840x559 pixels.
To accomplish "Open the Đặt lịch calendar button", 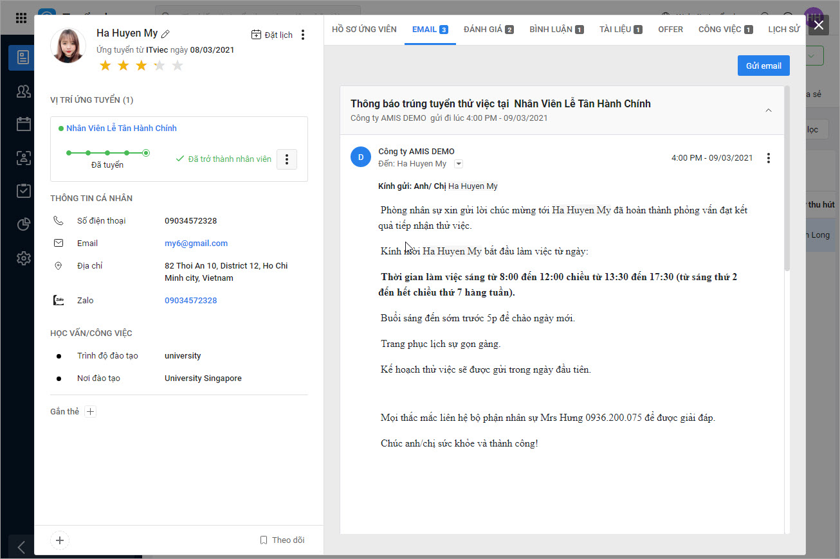I will [x=271, y=35].
